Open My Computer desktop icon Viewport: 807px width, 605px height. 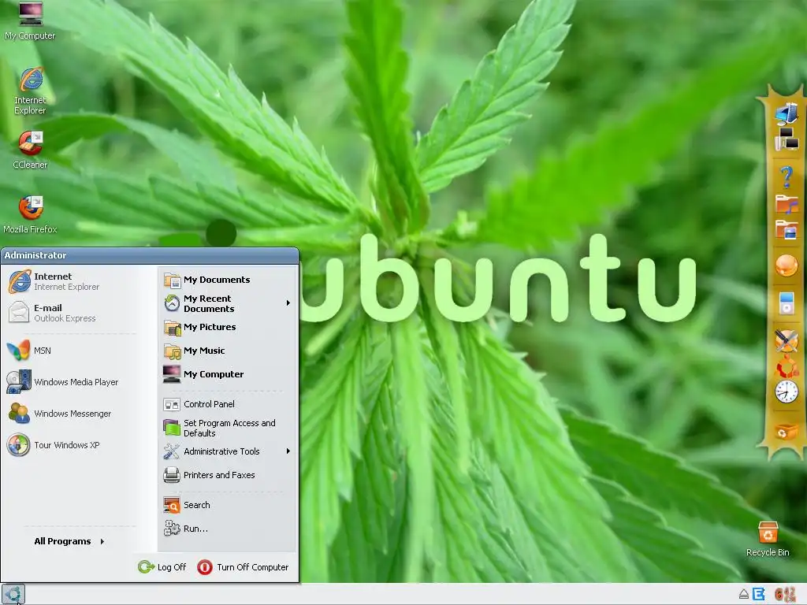click(x=30, y=20)
